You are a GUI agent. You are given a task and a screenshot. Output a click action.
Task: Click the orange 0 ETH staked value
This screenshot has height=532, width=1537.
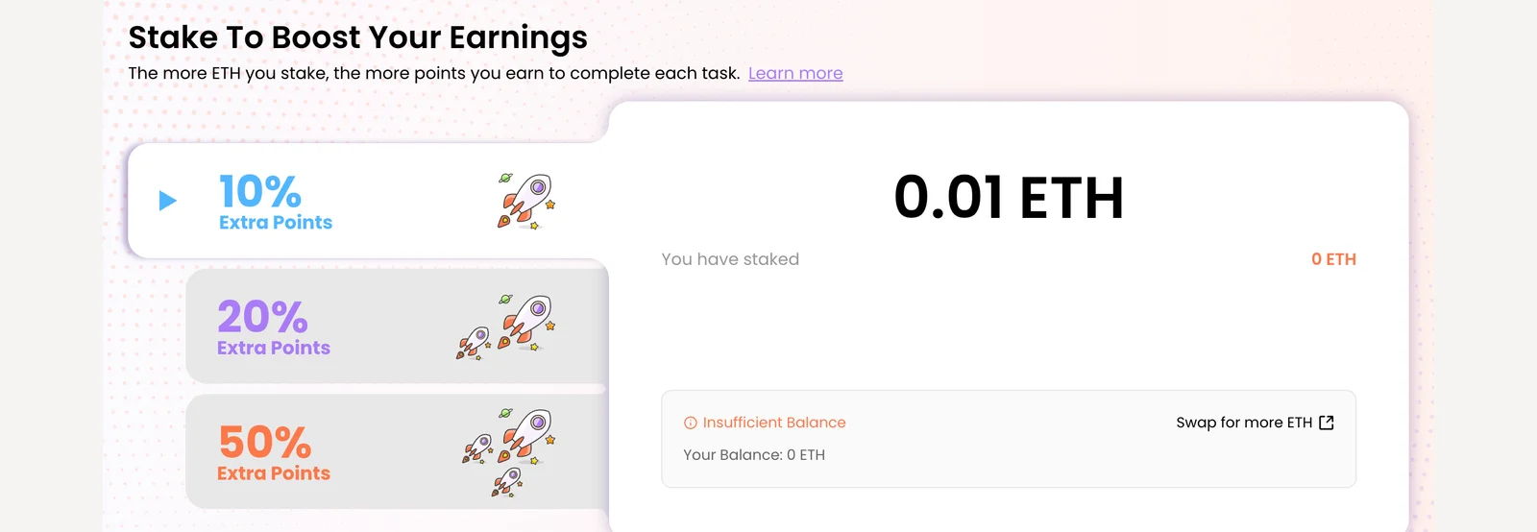[1333, 259]
